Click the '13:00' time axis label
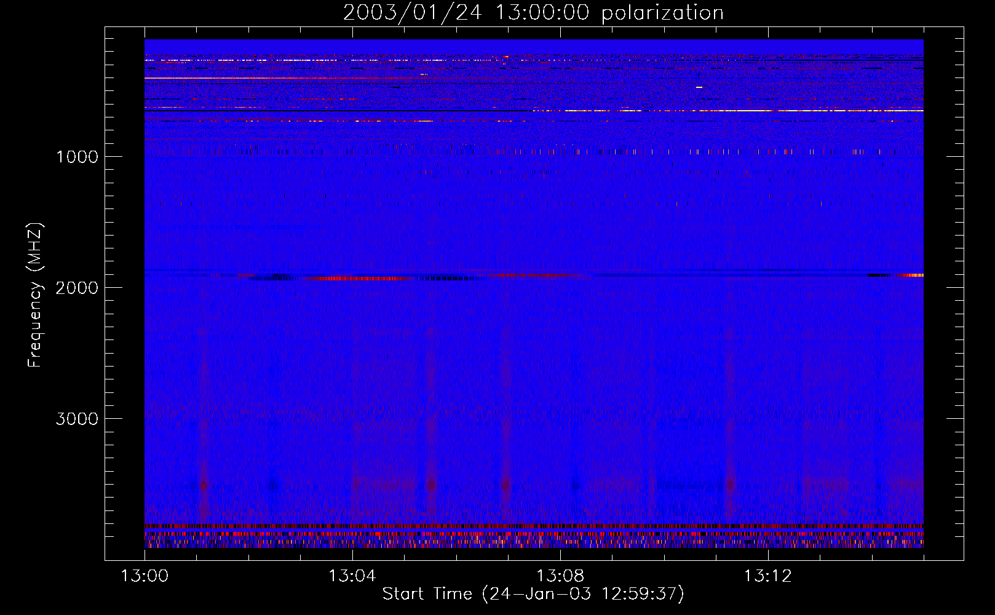Screen dimensions: 995x615 pos(145,576)
